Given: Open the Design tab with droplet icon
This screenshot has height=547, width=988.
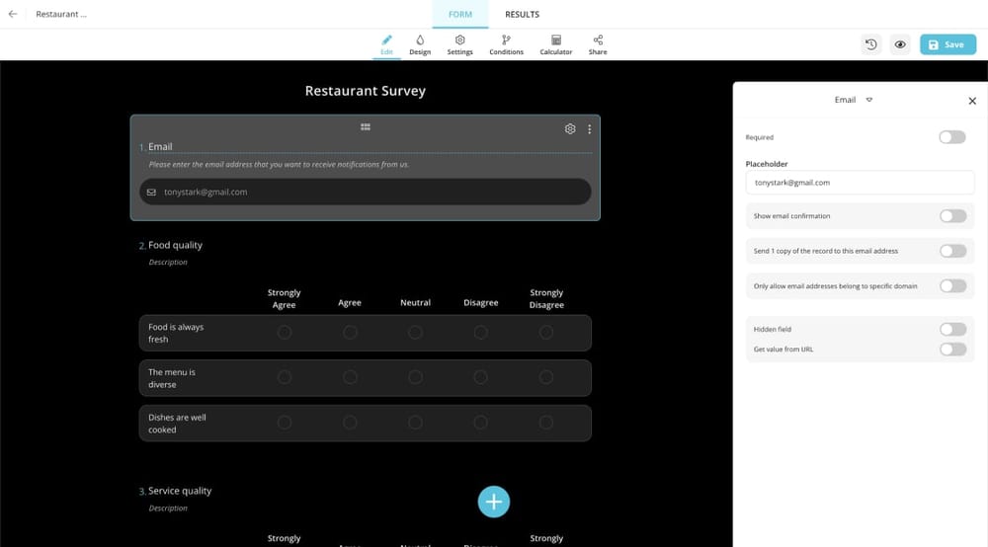Looking at the screenshot, I should 420,44.
